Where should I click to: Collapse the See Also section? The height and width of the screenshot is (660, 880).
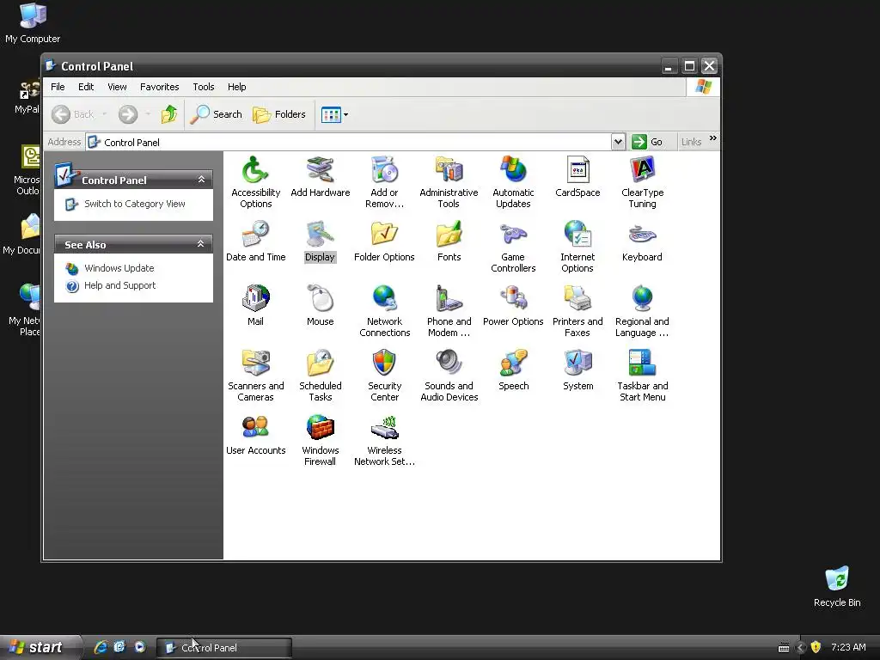coord(201,244)
